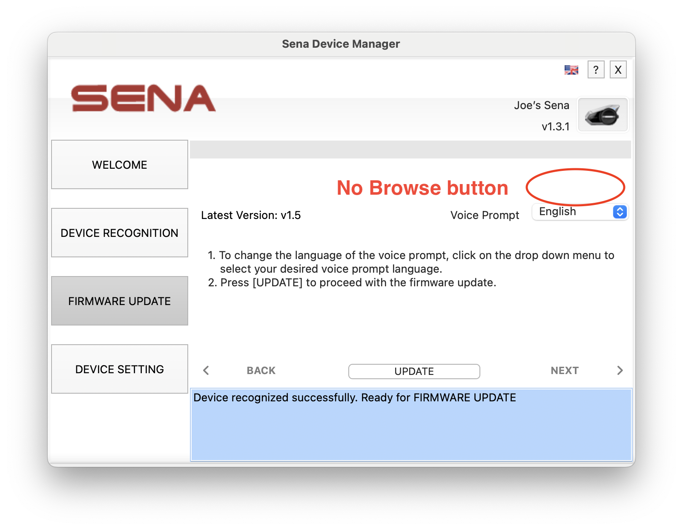Click the flag language icon
This screenshot has height=530, width=683.
[571, 70]
